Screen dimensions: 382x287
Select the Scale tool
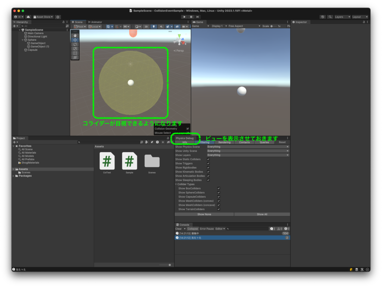click(x=75, y=49)
